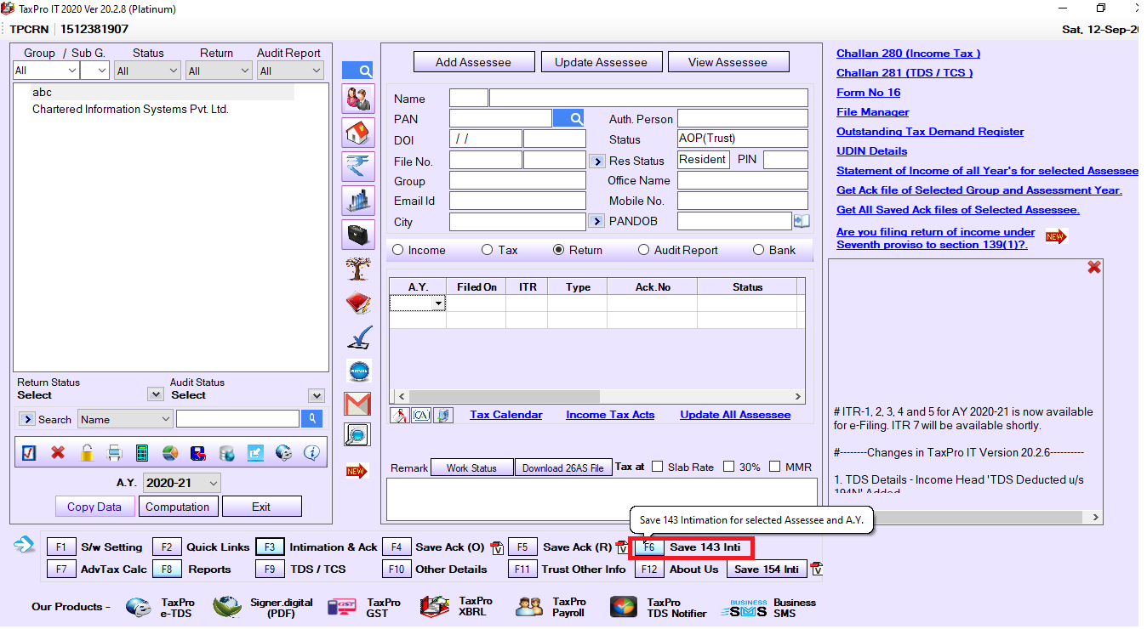This screenshot has height=629, width=1147.
Task: Open the red book icon
Action: pos(358,303)
